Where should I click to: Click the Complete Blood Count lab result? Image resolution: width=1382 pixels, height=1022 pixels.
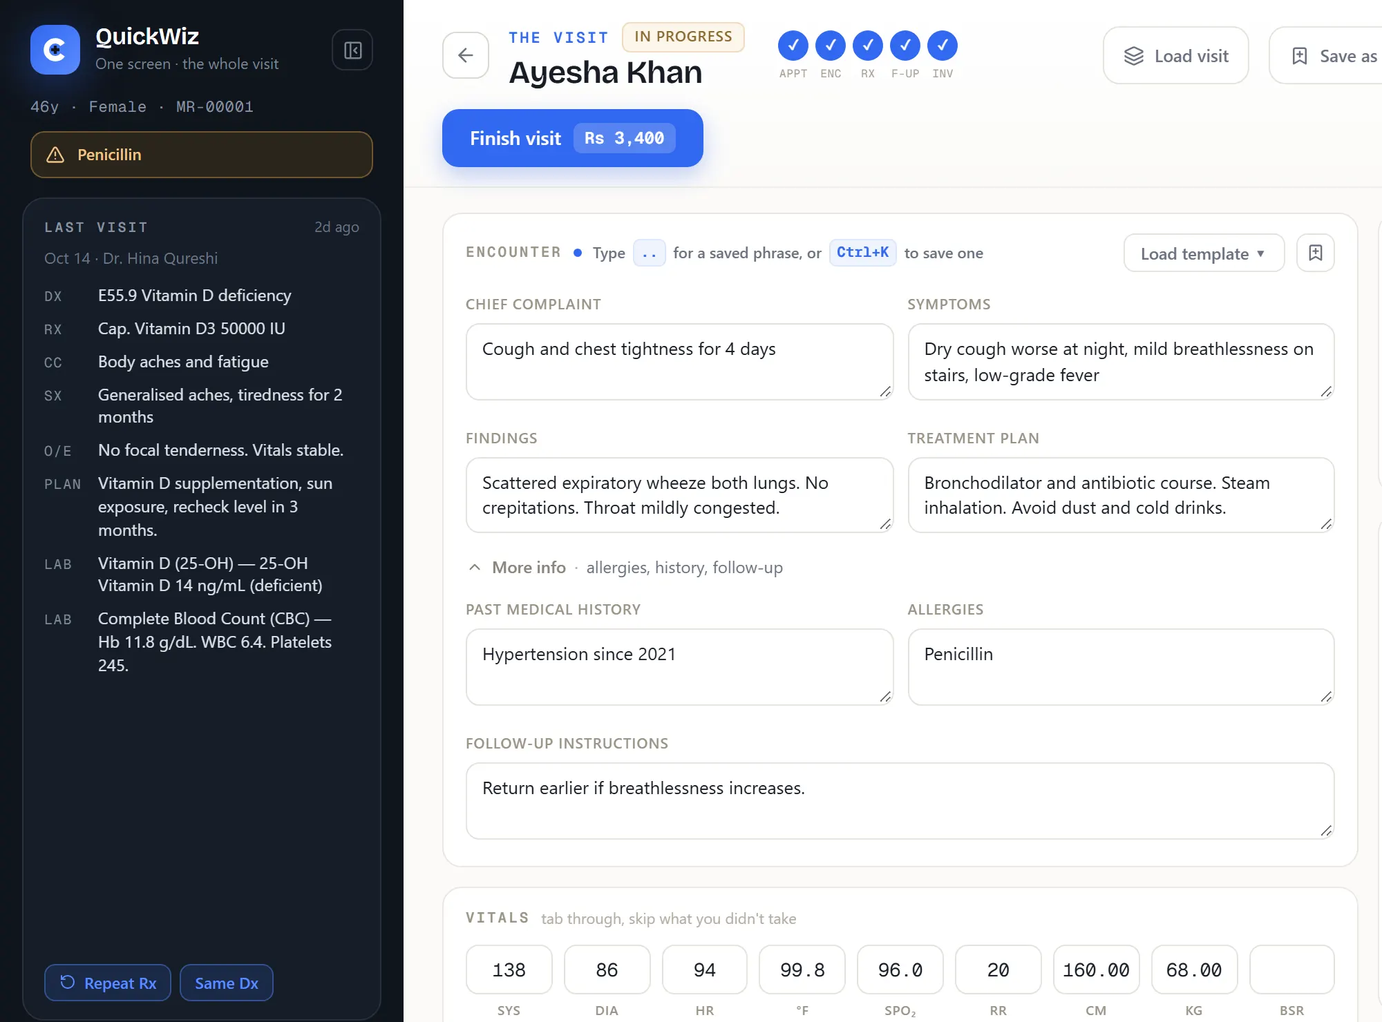click(x=215, y=642)
